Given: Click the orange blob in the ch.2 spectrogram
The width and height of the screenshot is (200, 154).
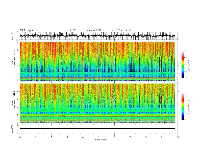Looking at the screenshot, I should 116,120.
